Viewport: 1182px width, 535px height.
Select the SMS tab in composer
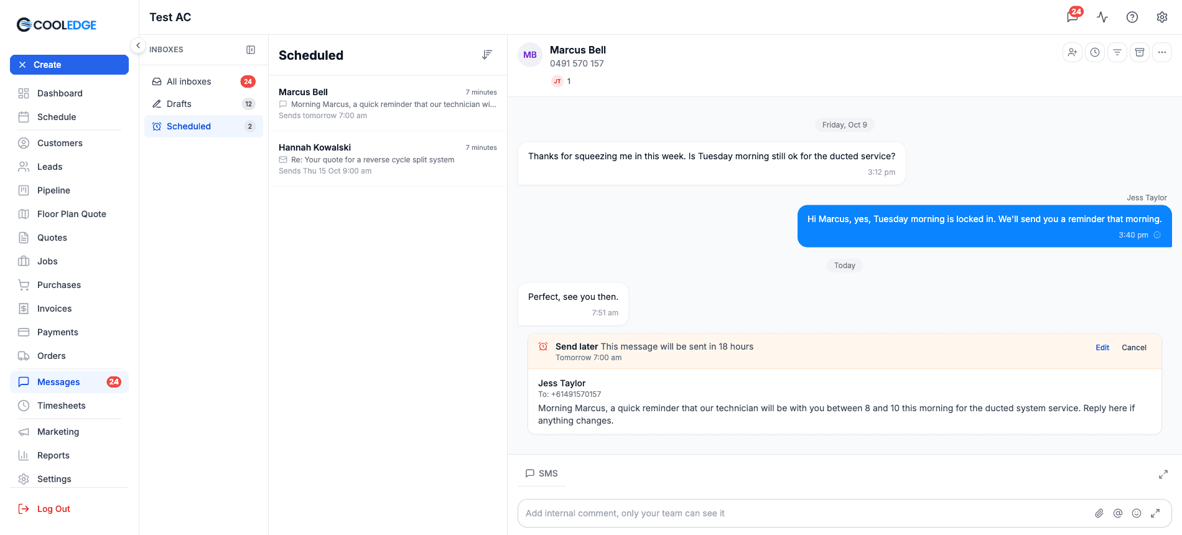pyautogui.click(x=541, y=473)
